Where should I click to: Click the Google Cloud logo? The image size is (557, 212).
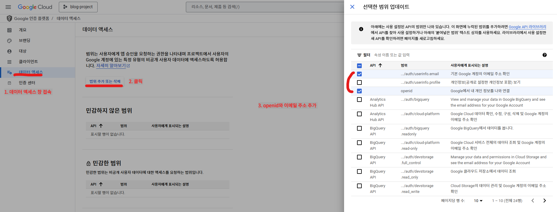[x=35, y=7]
